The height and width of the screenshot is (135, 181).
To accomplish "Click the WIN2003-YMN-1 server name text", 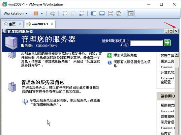I will coord(47,46).
